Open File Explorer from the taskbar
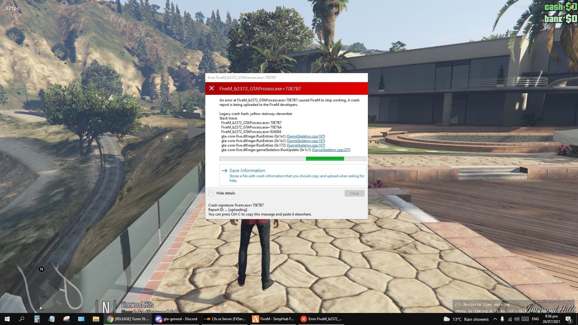 pyautogui.click(x=96, y=319)
